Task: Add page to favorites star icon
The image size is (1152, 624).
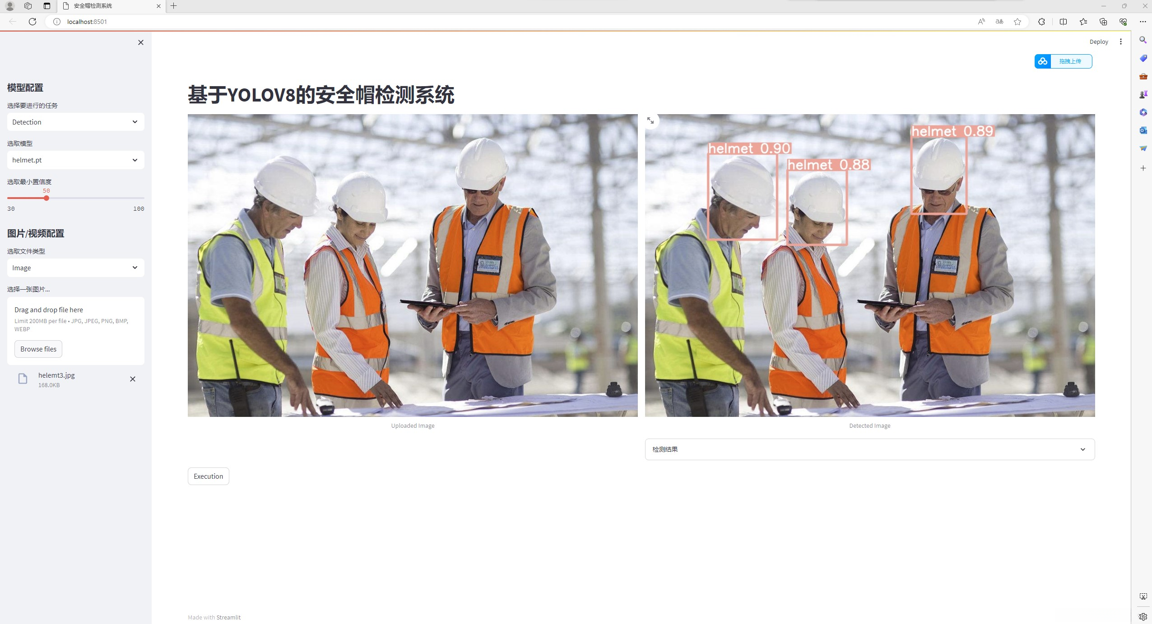Action: pos(1017,22)
